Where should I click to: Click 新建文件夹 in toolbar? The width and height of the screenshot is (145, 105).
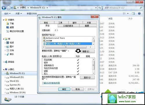32,14
